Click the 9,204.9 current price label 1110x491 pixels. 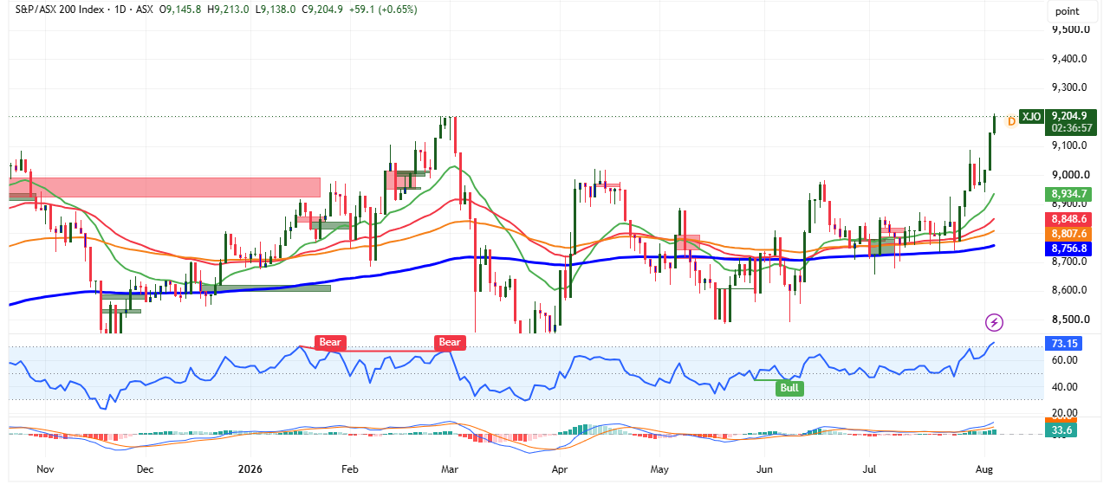[x=1068, y=115]
